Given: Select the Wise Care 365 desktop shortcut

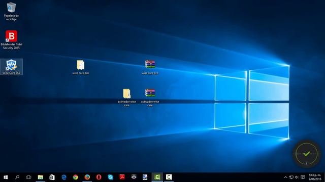Looking at the screenshot, I should tap(11, 67).
